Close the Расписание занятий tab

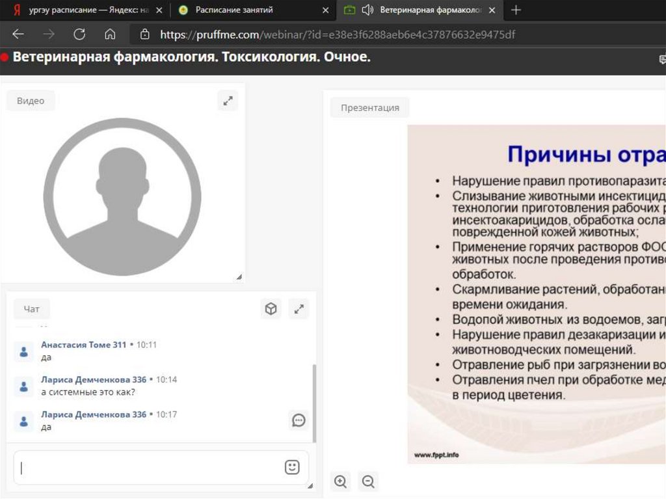point(326,10)
